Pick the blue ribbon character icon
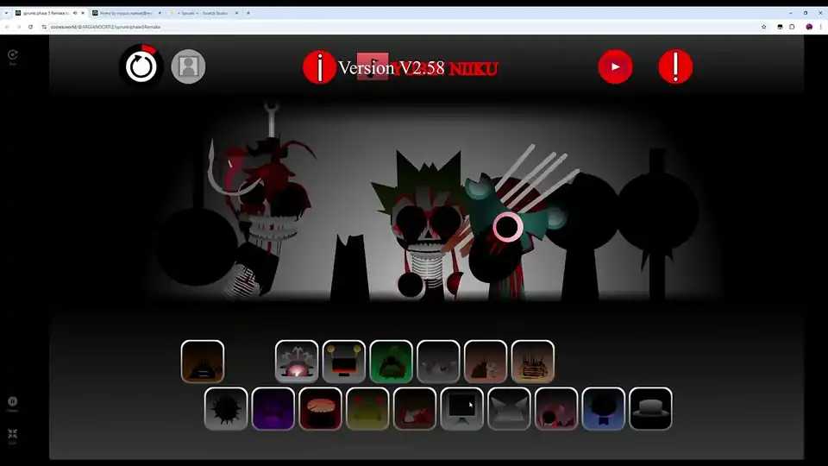Image resolution: width=828 pixels, height=466 pixels. coord(603,408)
